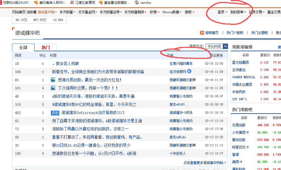Open author 生意兴隆的黄忠 profile
This screenshot has width=281, height=170.
[181, 63]
